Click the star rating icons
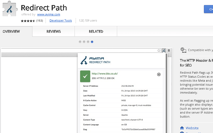This screenshot has width=213, height=133. click(28, 21)
